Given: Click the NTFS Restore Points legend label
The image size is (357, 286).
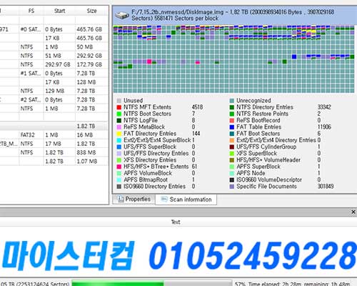Looking at the screenshot, I should (262, 114).
